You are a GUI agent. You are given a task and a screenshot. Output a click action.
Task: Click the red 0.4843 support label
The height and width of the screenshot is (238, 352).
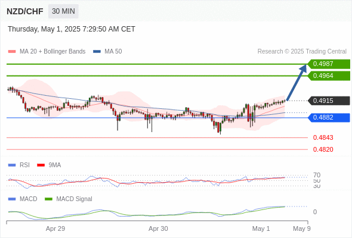pos(323,137)
